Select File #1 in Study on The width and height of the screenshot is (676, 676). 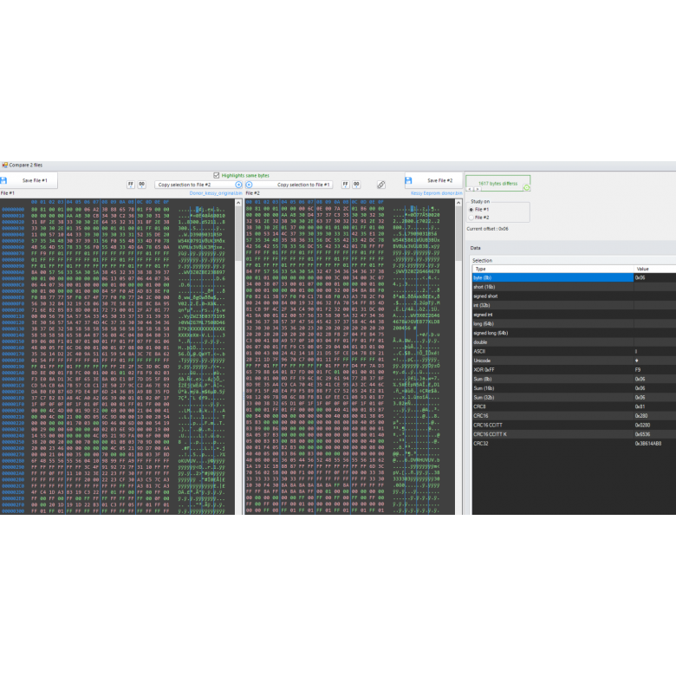(x=471, y=209)
